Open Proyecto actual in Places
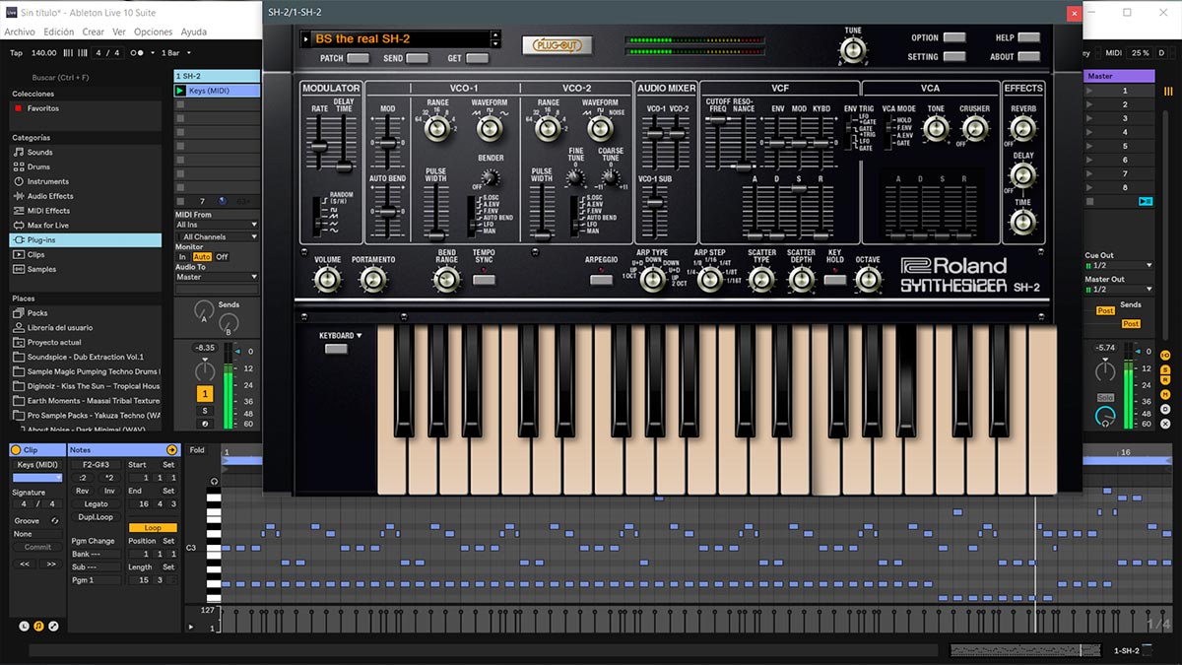 (85, 343)
